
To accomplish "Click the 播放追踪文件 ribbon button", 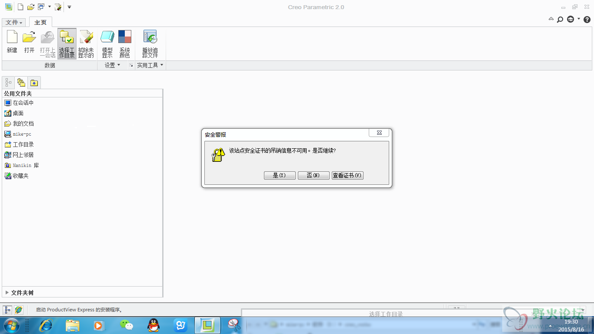I will click(150, 43).
